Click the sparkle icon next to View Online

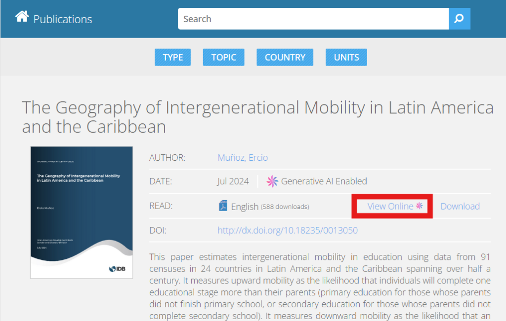pyautogui.click(x=419, y=206)
